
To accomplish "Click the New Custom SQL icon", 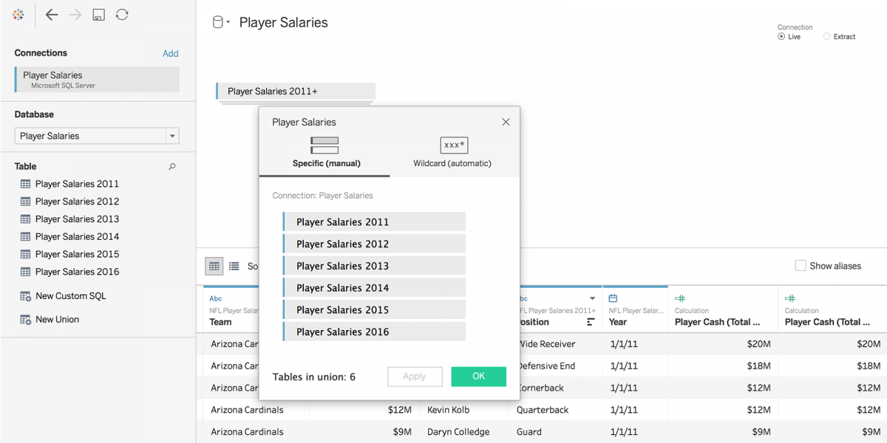I will click(26, 296).
